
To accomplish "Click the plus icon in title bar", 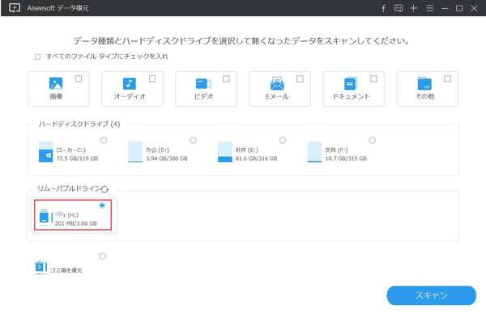I will pyautogui.click(x=413, y=8).
